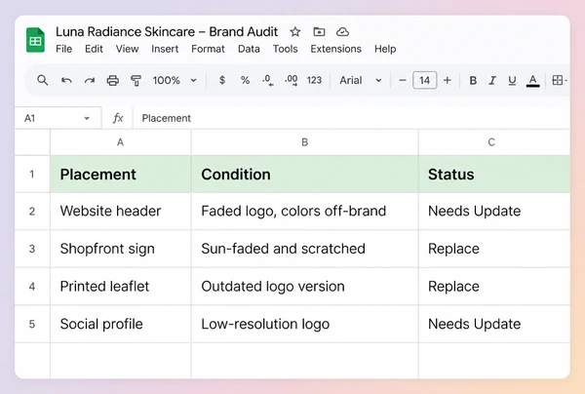Select Sun-faded and scratched cell

[305, 249]
